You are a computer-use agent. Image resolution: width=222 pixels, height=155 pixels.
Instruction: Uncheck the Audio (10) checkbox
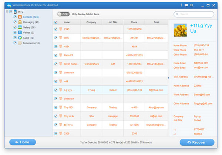click(x=15, y=37)
